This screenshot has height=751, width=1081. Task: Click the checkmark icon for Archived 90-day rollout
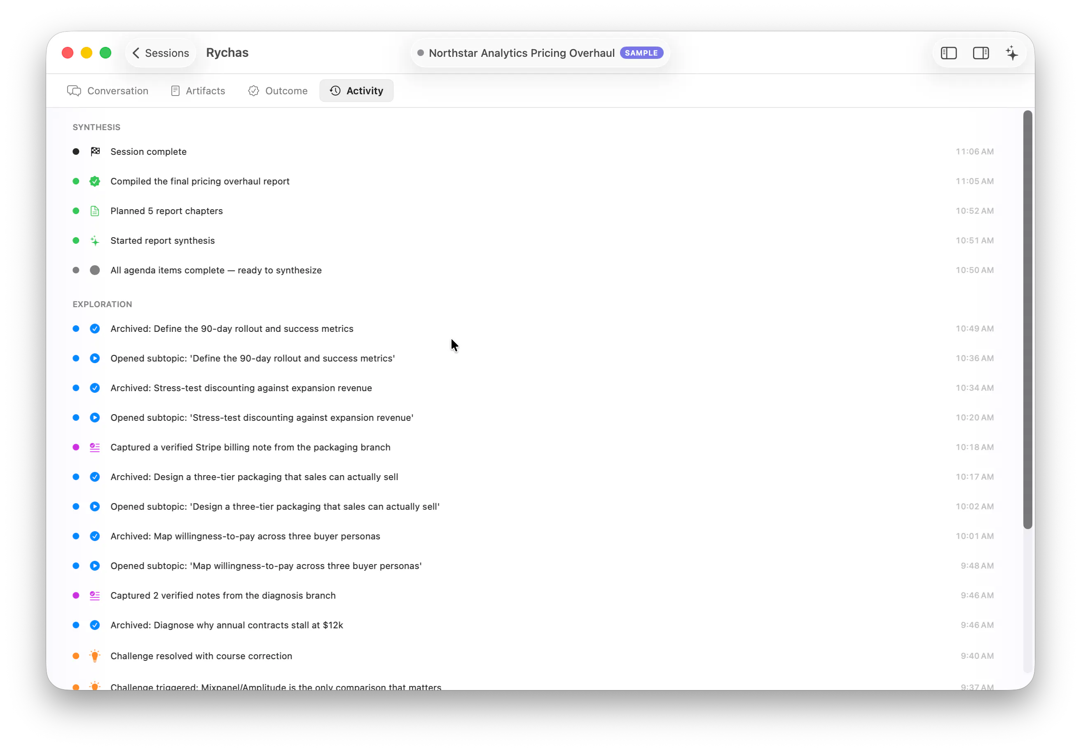pyautogui.click(x=95, y=329)
